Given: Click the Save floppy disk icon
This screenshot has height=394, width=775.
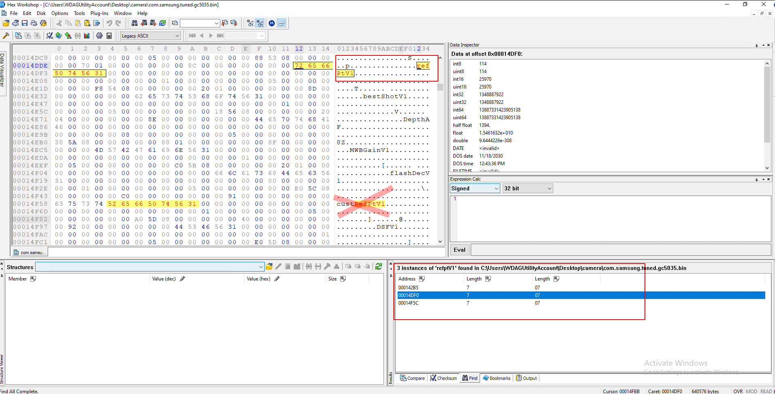Looking at the screenshot, I should [x=25, y=23].
